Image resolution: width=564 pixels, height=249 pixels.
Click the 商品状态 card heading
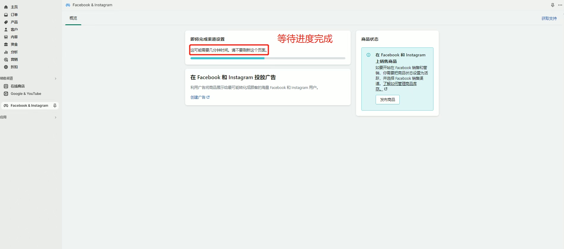(370, 39)
